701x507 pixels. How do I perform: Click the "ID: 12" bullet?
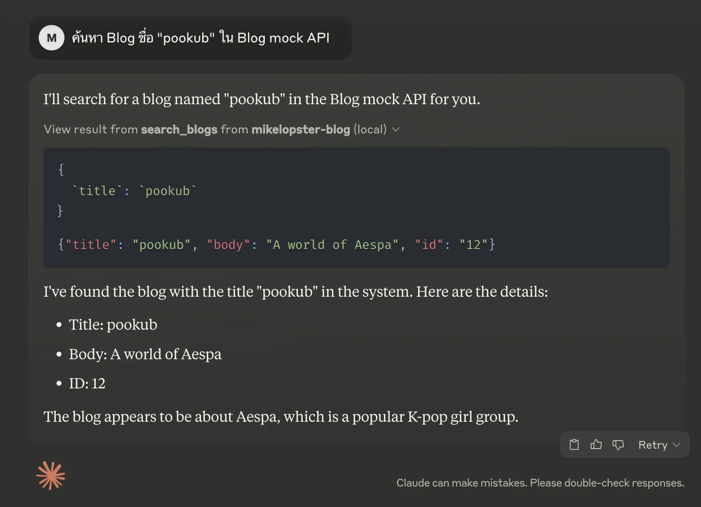point(87,383)
